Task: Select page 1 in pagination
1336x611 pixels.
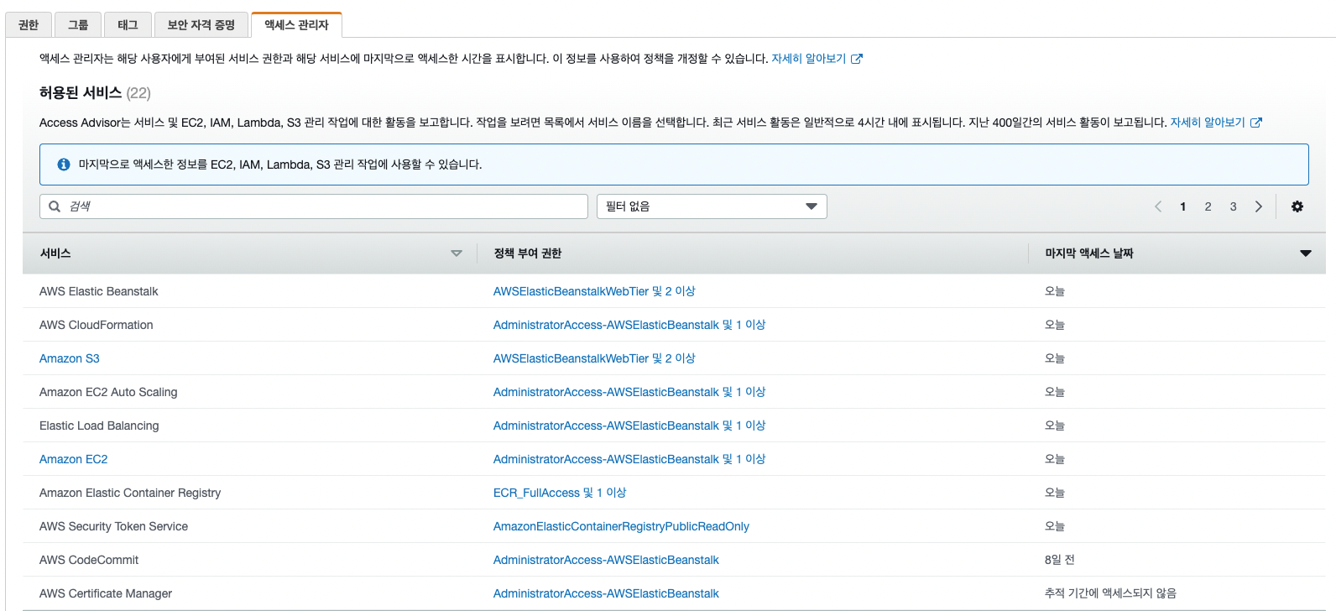Action: [x=1182, y=206]
